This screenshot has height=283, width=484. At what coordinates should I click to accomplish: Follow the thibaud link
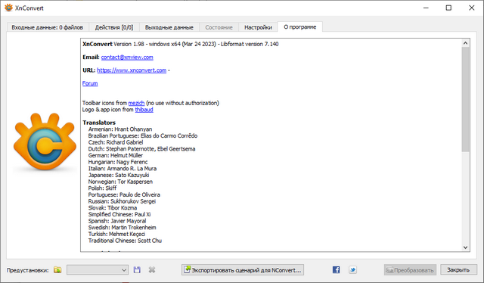(144, 110)
